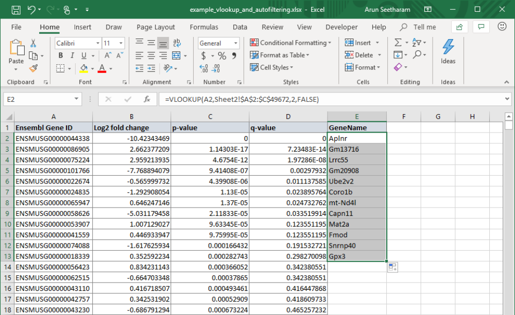This screenshot has width=515, height=315.
Task: Apply Accounting dollar number format
Action: pos(203,55)
